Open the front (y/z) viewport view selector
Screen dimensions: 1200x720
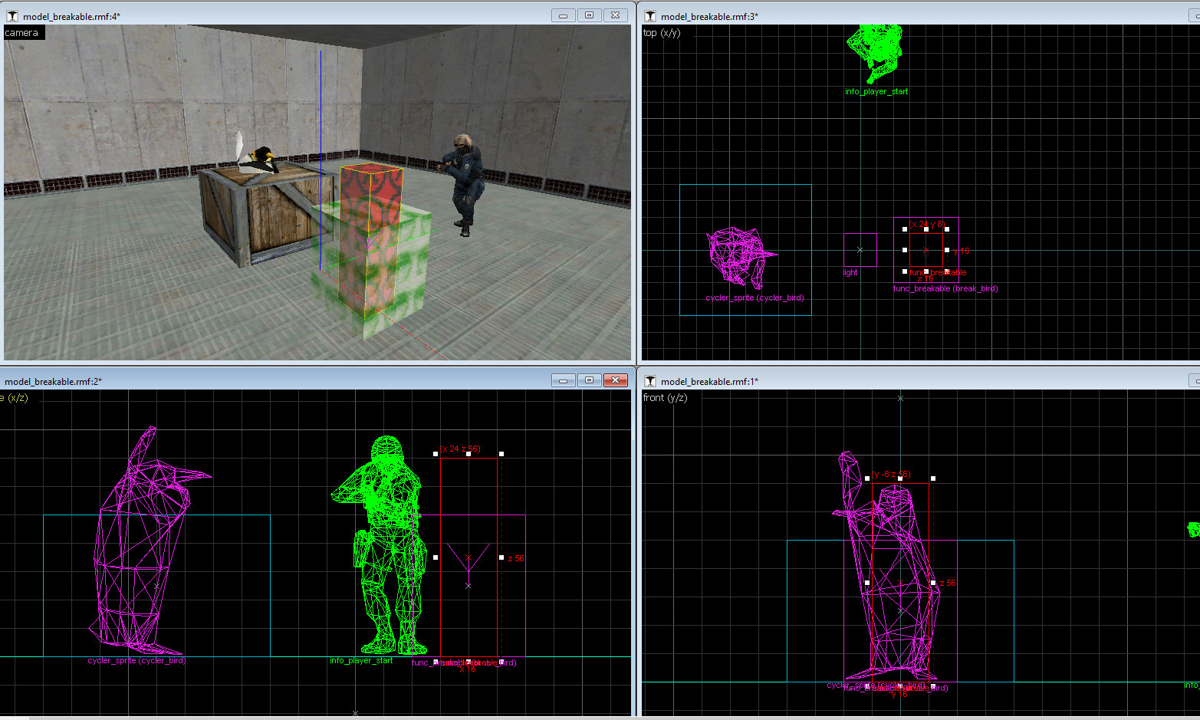pos(664,398)
